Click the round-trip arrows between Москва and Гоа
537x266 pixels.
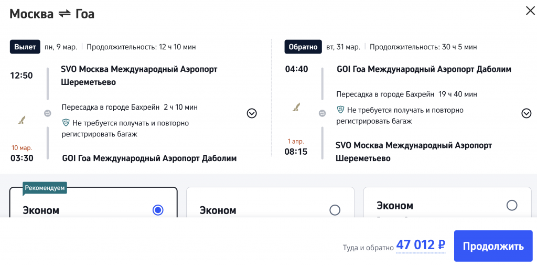click(65, 14)
